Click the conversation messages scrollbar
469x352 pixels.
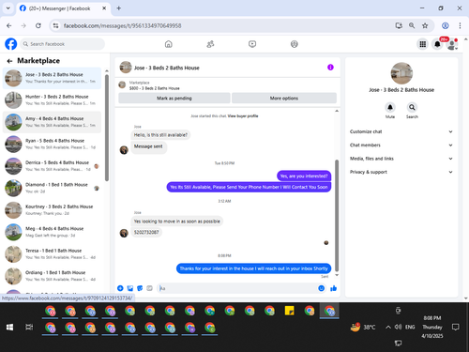pyautogui.click(x=337, y=215)
